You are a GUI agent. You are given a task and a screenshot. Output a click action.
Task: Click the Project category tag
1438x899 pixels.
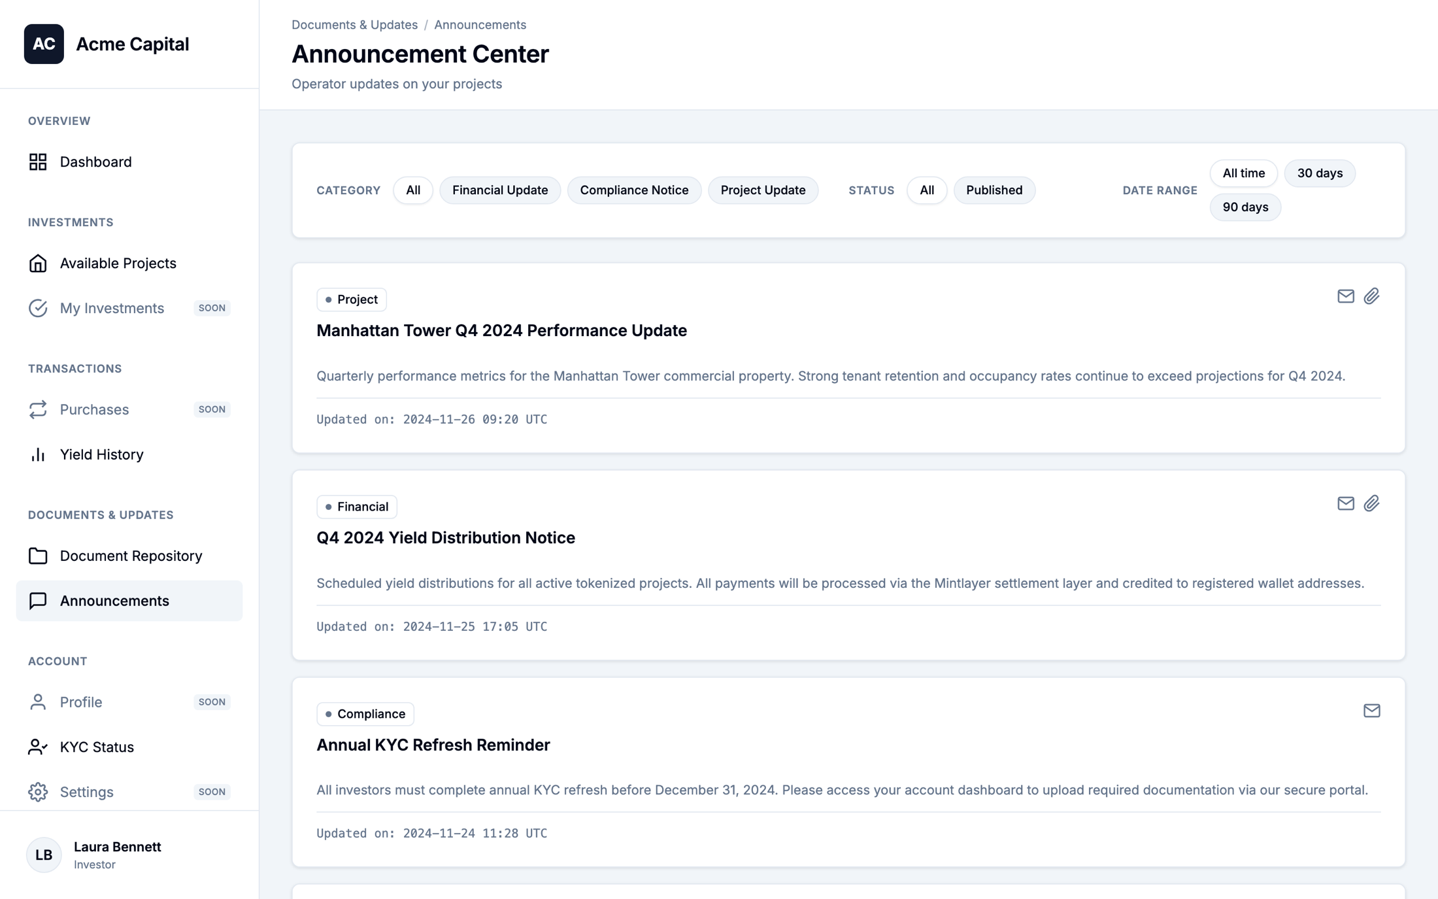(x=352, y=299)
